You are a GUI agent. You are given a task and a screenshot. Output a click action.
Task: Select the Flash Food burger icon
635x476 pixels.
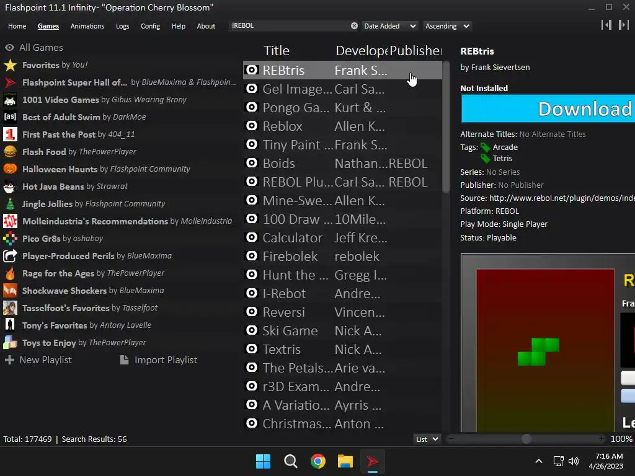[x=10, y=152]
